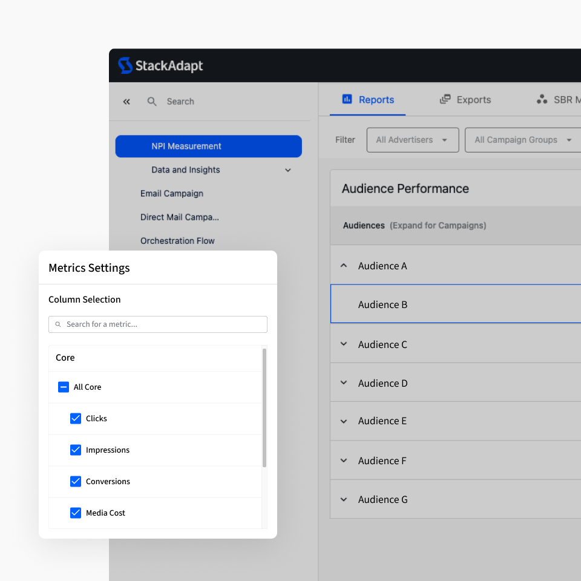This screenshot has width=581, height=581.
Task: Click the All Core indeterminate checkbox
Action: tap(64, 387)
